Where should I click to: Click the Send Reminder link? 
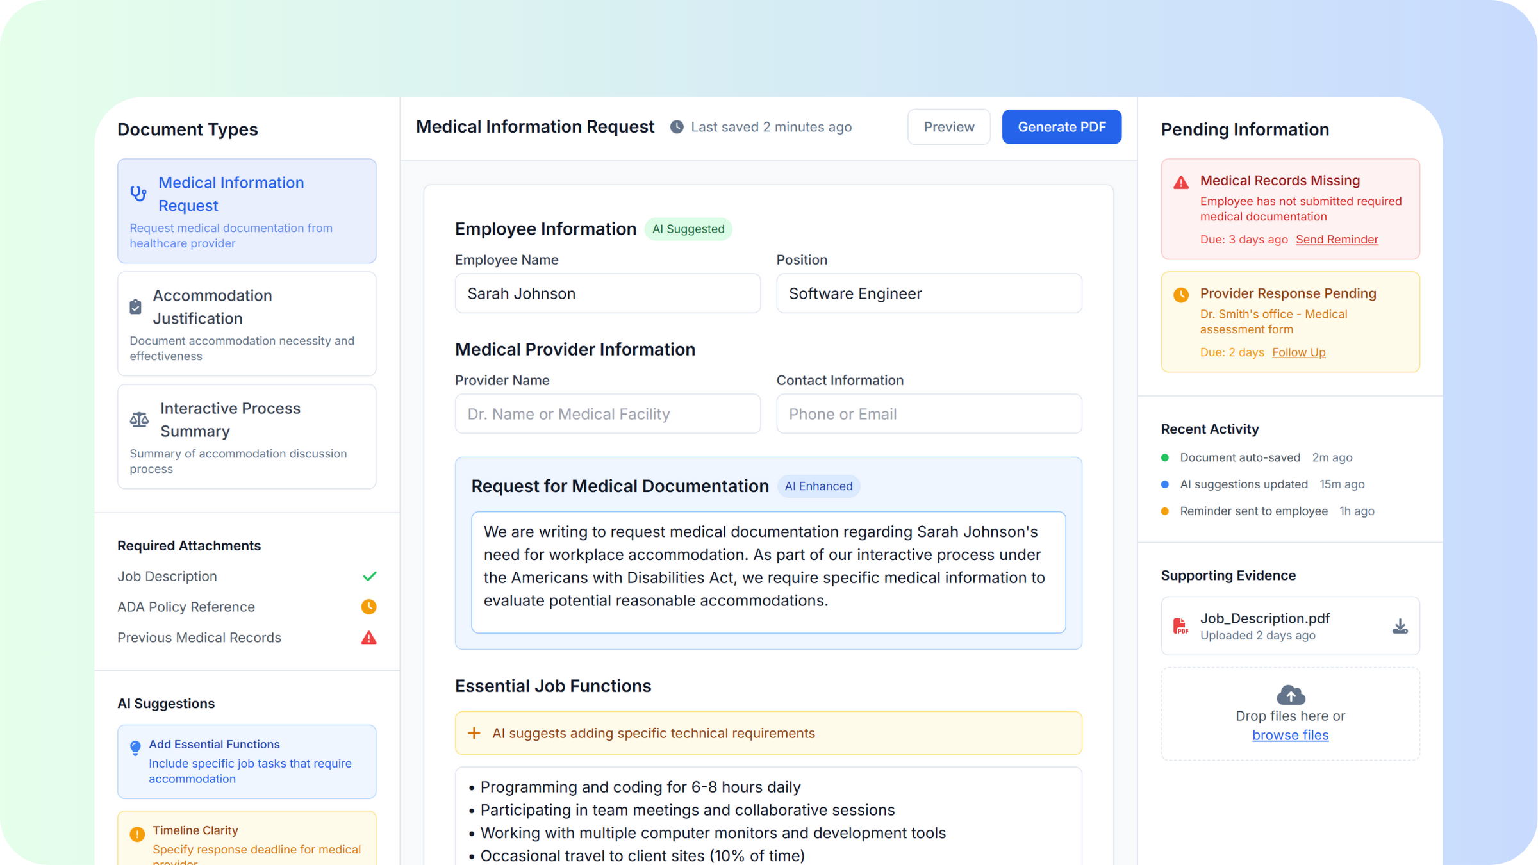tap(1337, 240)
